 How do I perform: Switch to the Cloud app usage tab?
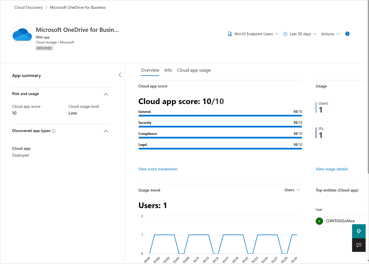coord(194,70)
